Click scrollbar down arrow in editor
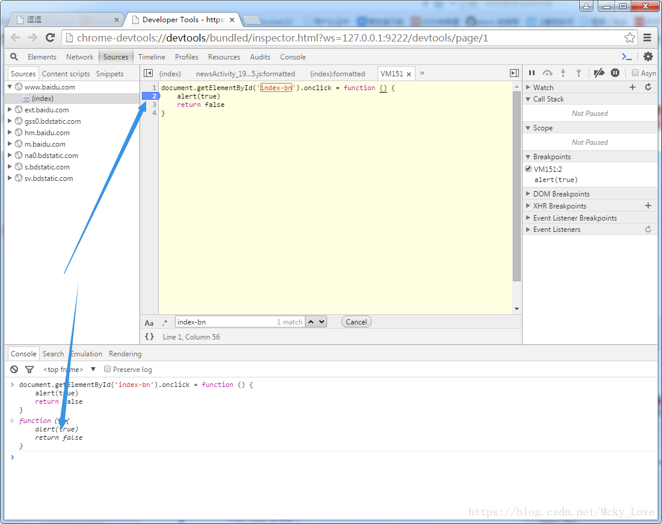662x524 pixels. (516, 309)
